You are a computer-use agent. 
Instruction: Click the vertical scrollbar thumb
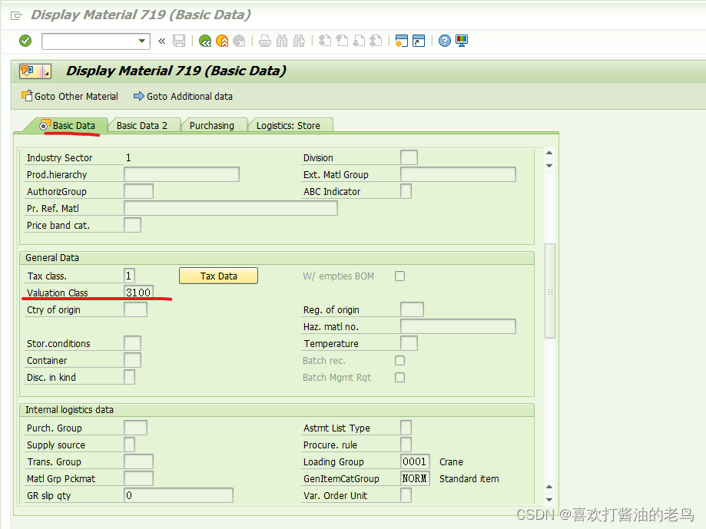coord(550,290)
